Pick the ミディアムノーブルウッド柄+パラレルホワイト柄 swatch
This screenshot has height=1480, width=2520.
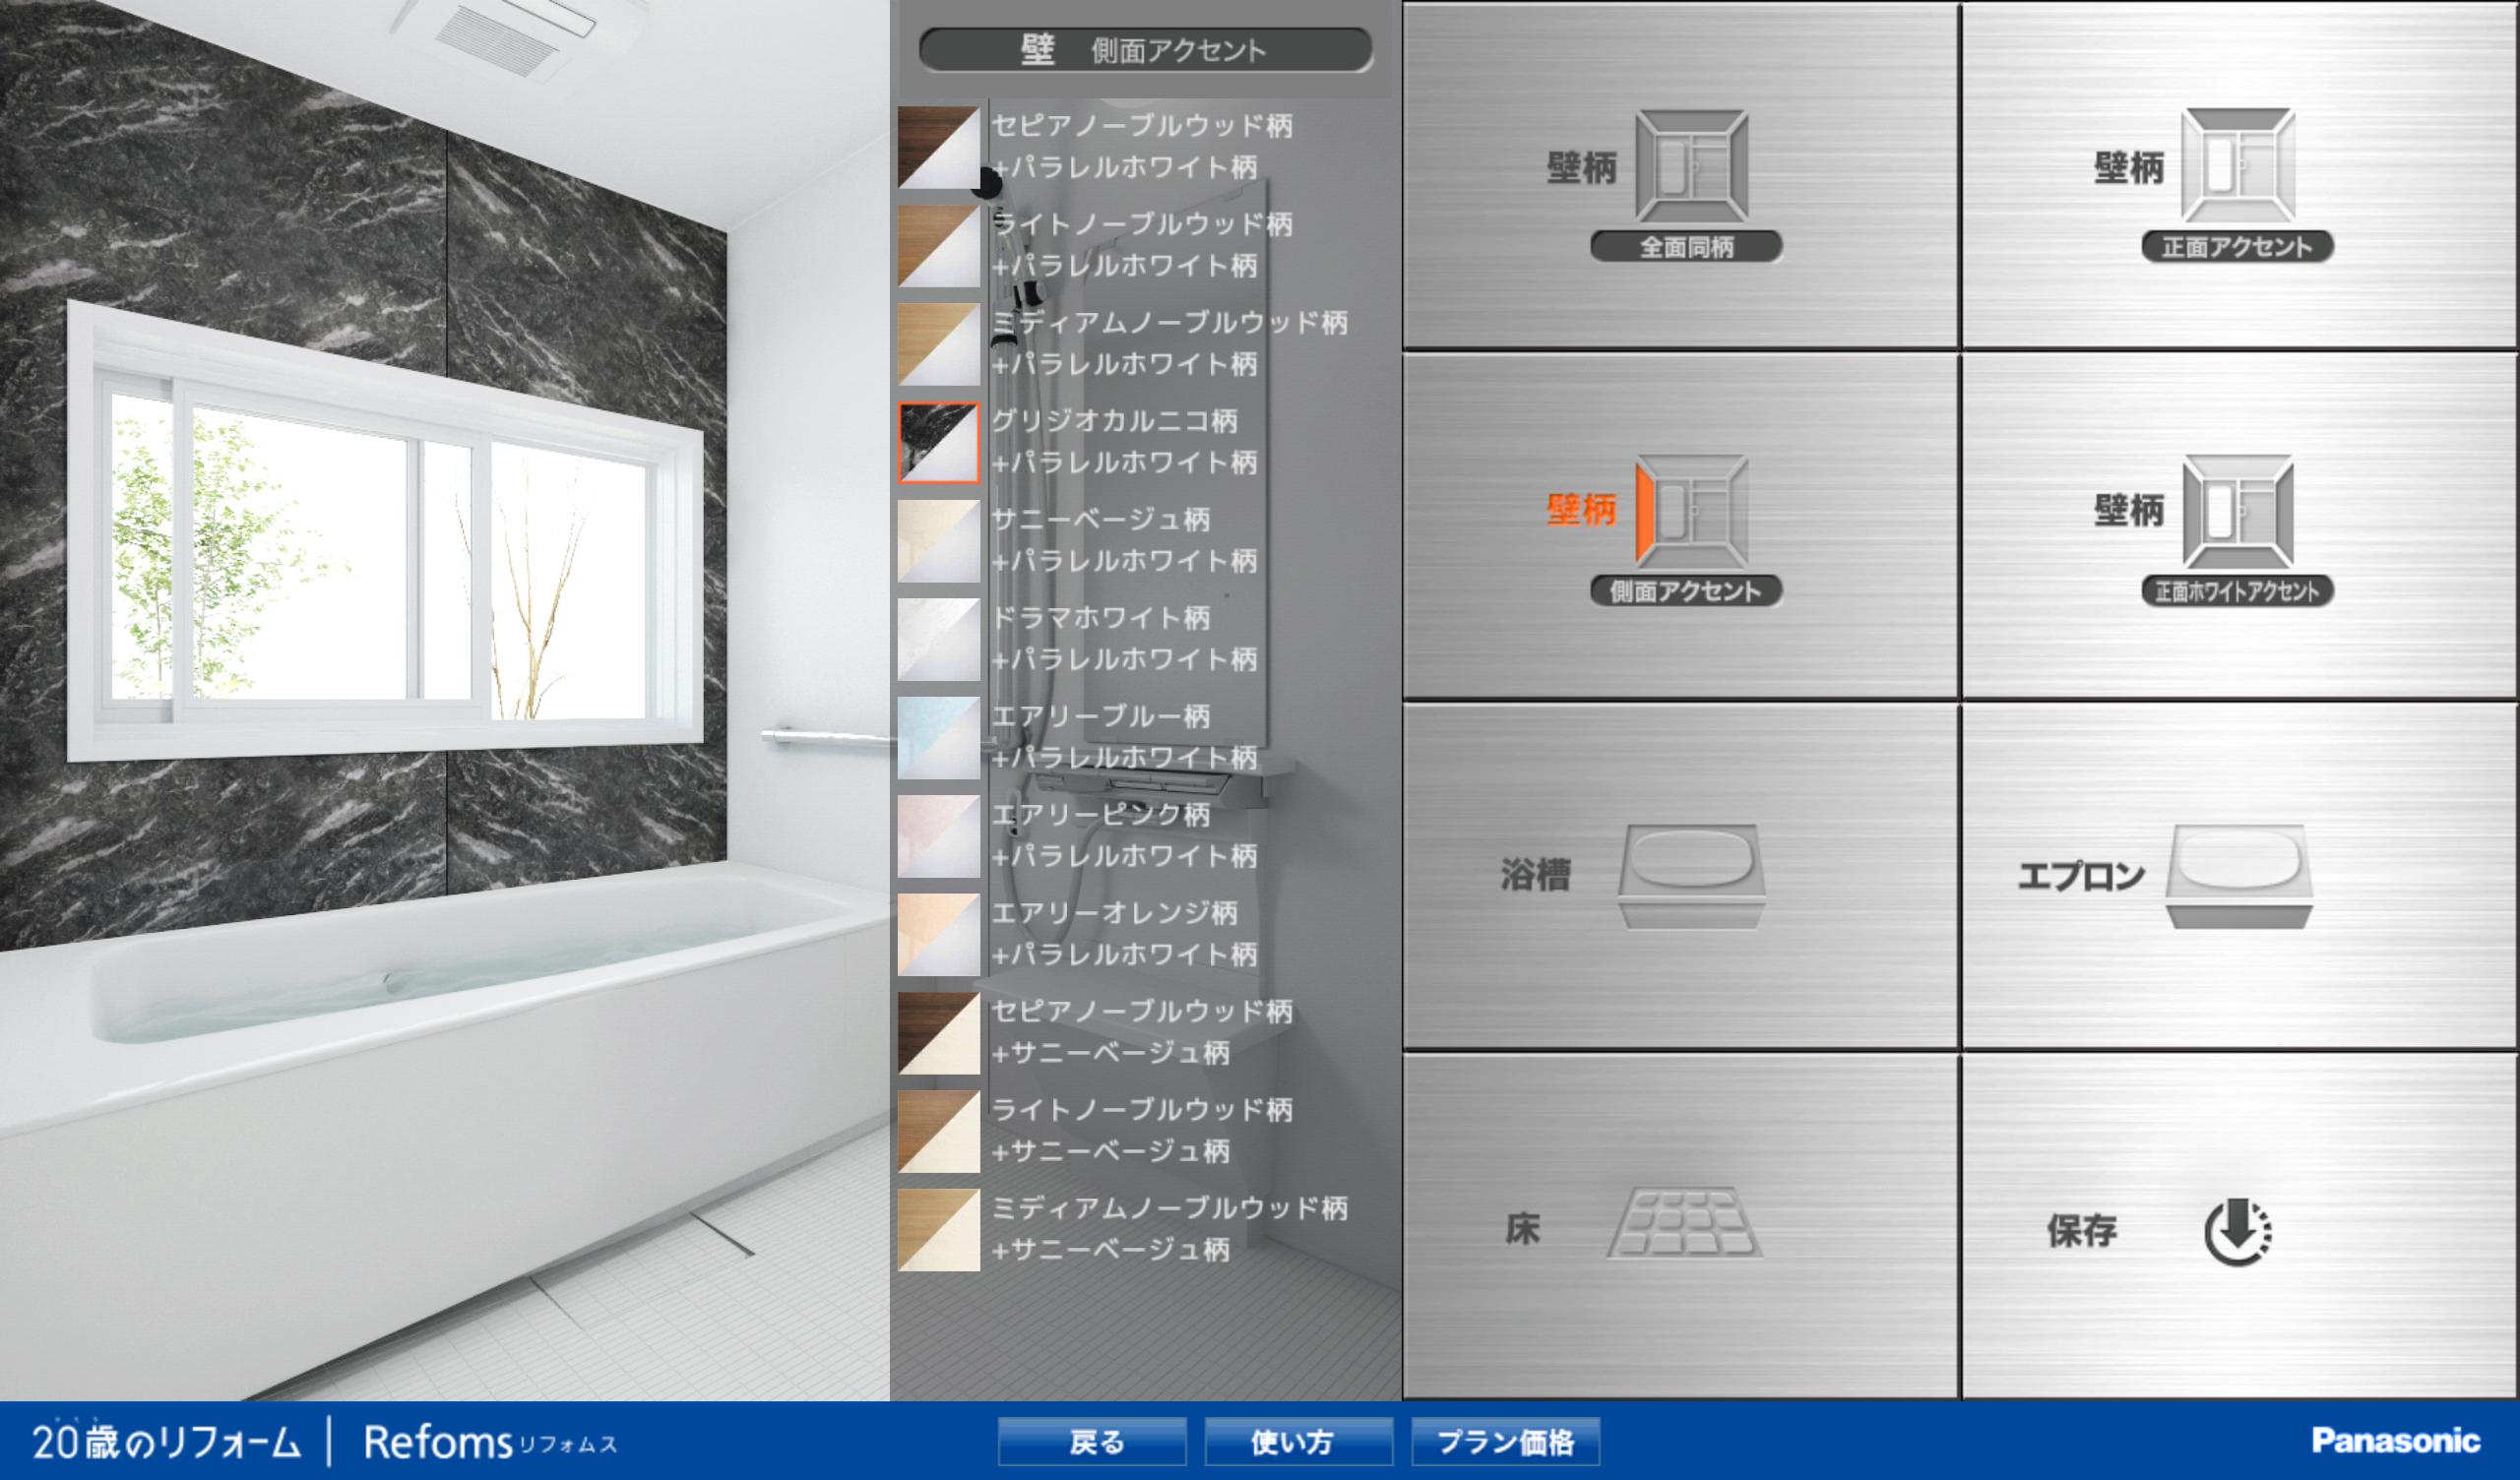[x=938, y=344]
